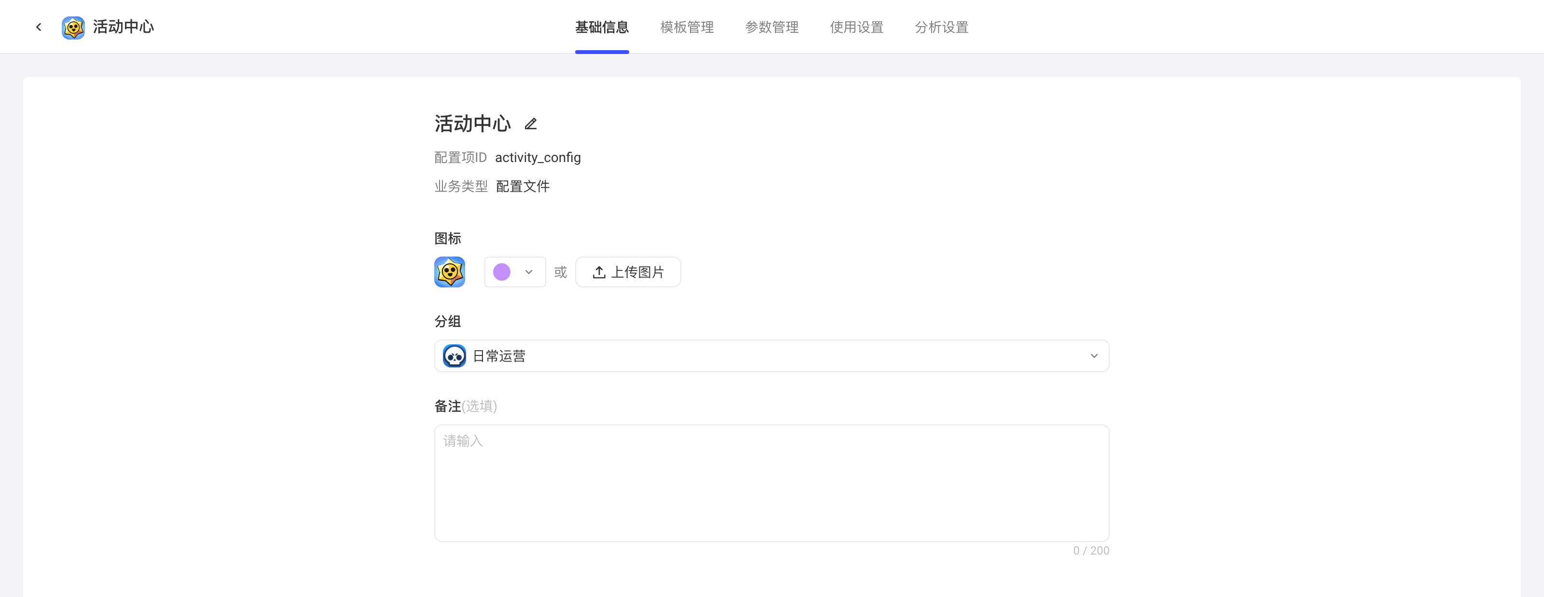Click the 日常运营 group selection text

(x=499, y=356)
